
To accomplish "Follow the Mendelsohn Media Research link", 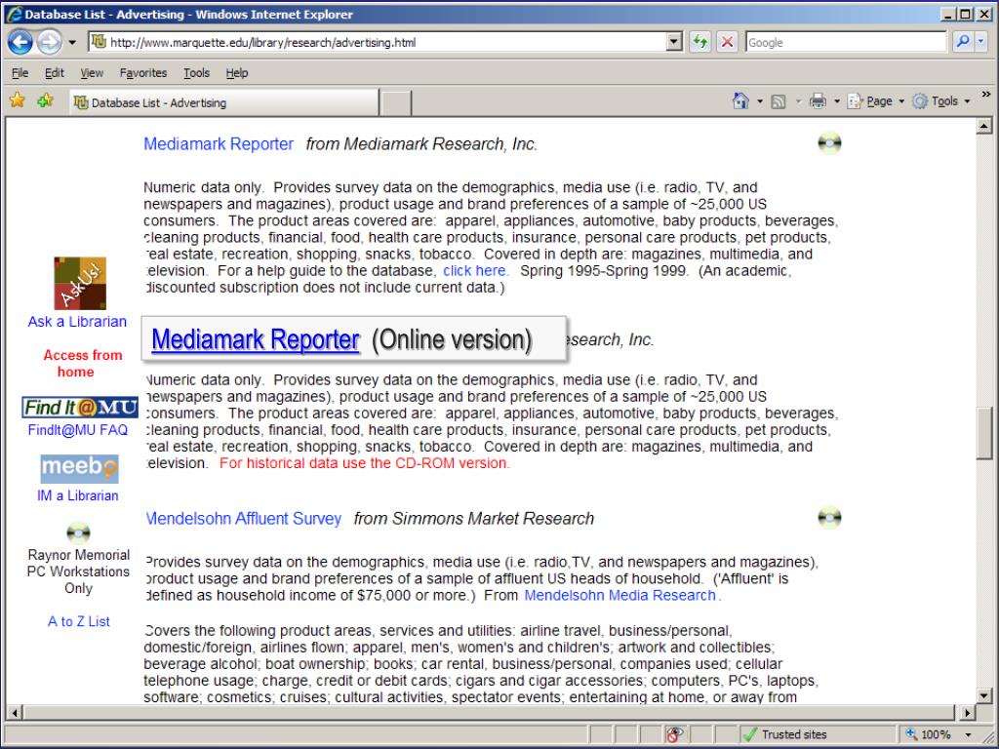I will [x=619, y=596].
